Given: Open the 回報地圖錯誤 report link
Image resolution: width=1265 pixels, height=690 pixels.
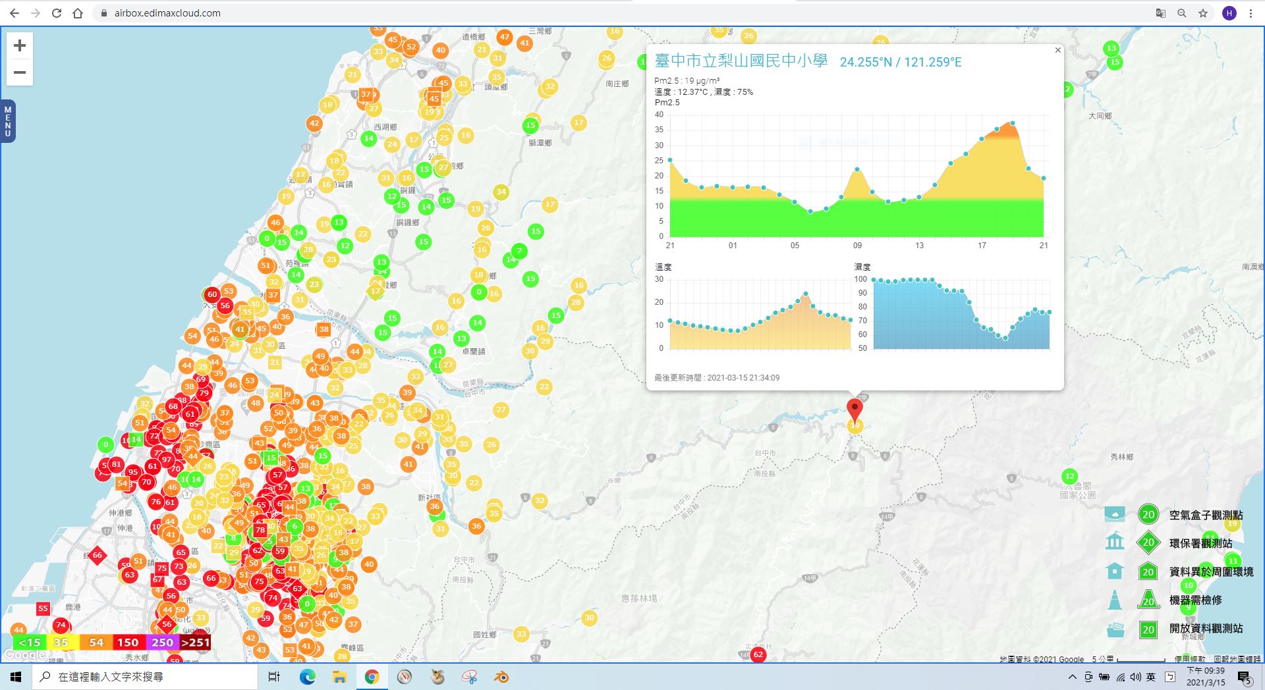Looking at the screenshot, I should tap(1237, 658).
